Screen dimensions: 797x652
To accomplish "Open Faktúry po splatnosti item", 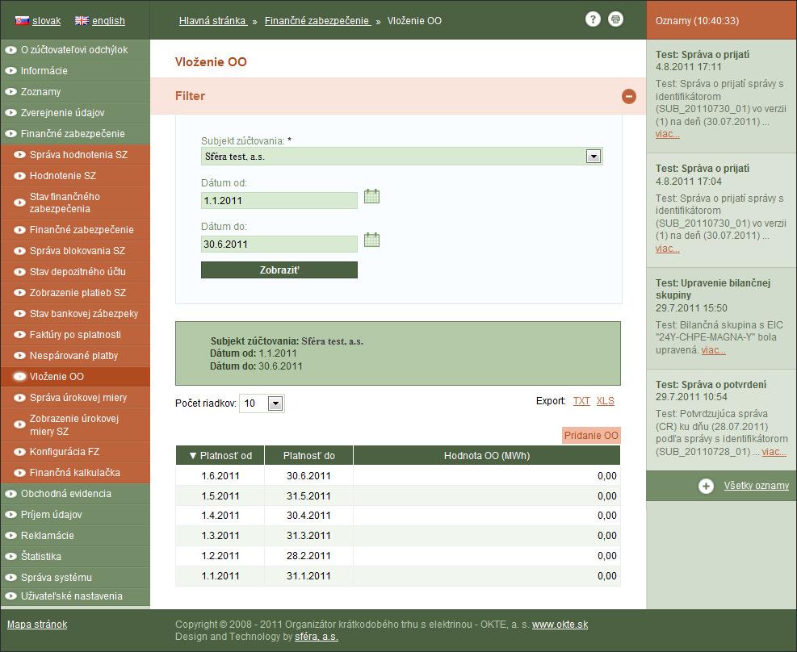I will point(75,335).
